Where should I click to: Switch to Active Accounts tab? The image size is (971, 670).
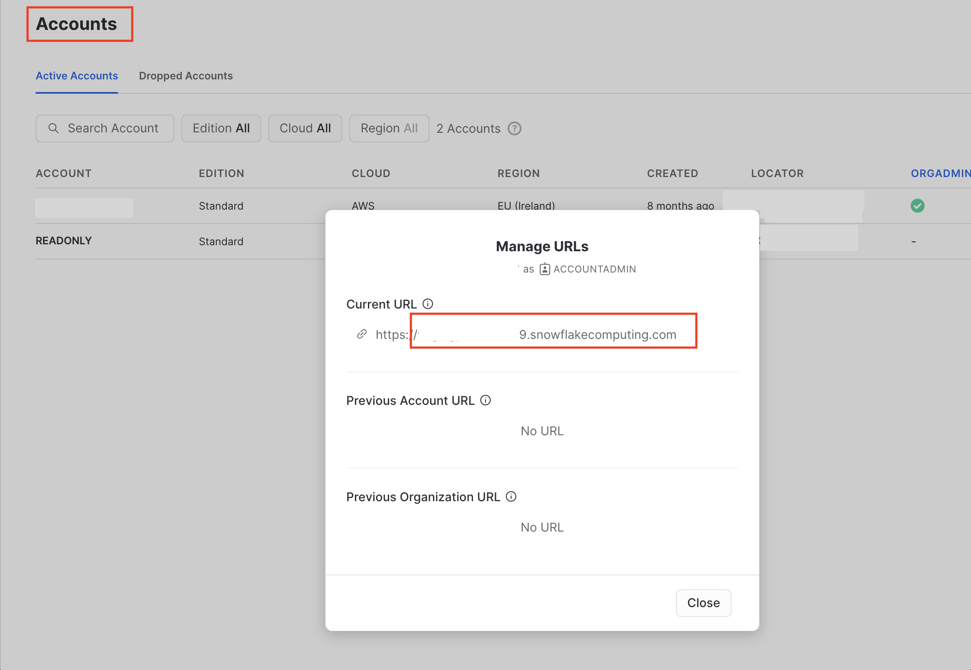[77, 76]
